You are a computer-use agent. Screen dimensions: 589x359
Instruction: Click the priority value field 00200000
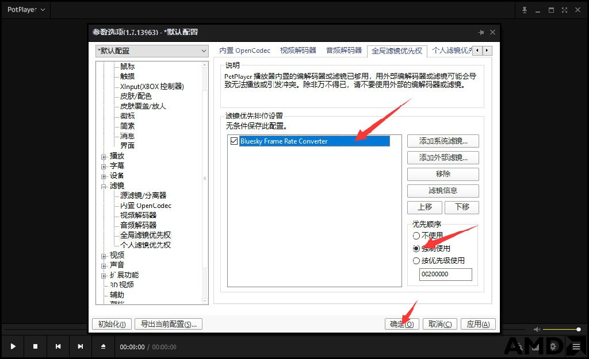(x=446, y=274)
